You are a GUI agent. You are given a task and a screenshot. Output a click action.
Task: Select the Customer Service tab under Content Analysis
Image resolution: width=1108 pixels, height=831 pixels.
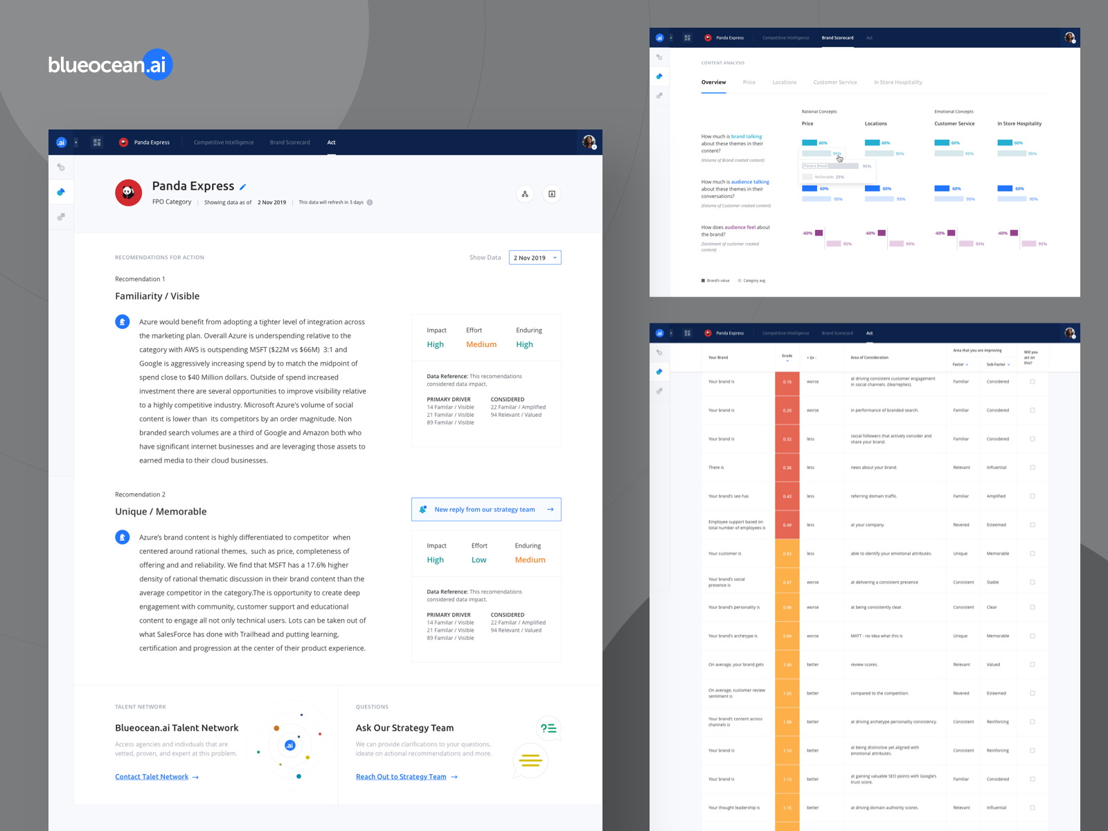835,82
